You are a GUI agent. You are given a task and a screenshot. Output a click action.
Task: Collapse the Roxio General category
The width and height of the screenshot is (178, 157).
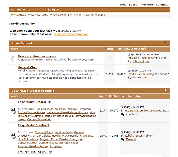tap(166, 42)
